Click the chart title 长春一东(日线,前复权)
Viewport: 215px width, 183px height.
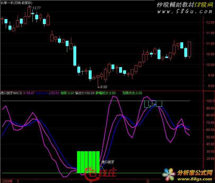(16, 3)
